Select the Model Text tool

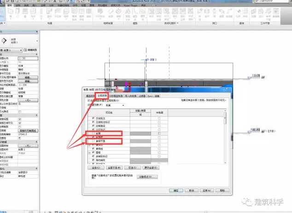pos(128,14)
